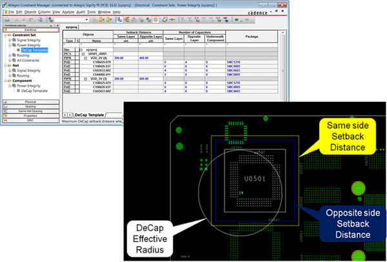This screenshot has height=262, width=387.
Task: Open the Help menu
Action: click(117, 12)
